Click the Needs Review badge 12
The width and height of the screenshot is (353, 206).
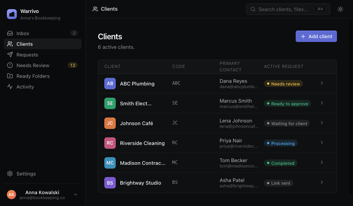tap(73, 65)
